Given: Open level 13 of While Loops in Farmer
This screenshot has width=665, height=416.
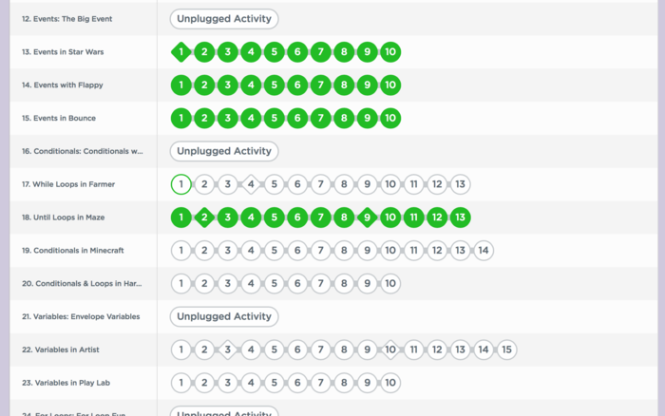Looking at the screenshot, I should tap(460, 184).
